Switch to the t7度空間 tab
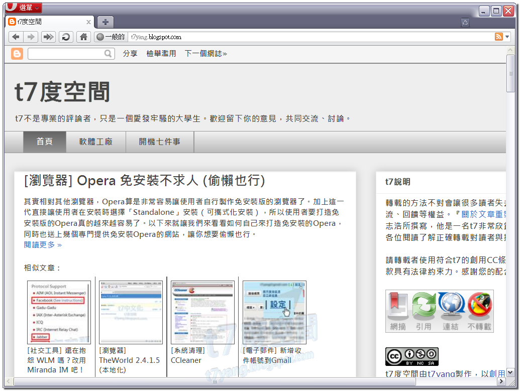The image size is (520, 391). [50, 22]
